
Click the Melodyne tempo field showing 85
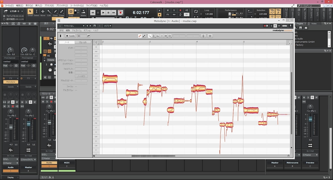82,36
